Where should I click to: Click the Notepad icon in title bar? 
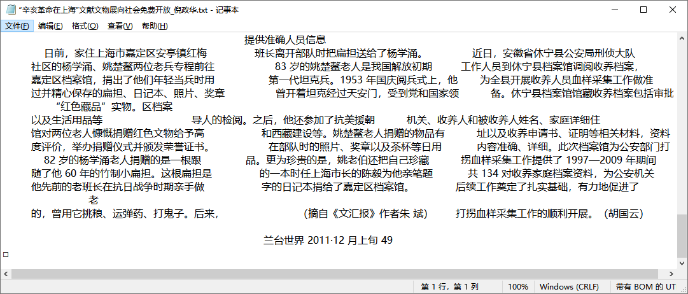point(10,10)
